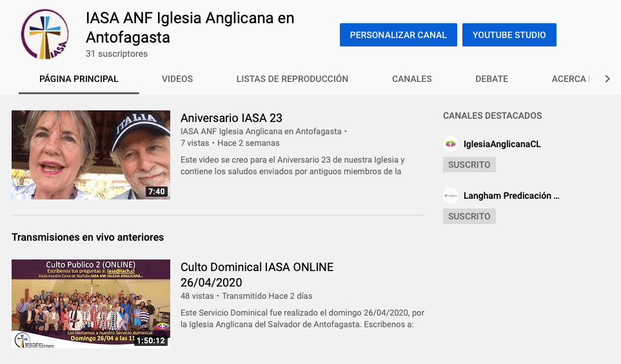Open the Canales tab
This screenshot has width=621, height=364.
tap(411, 79)
